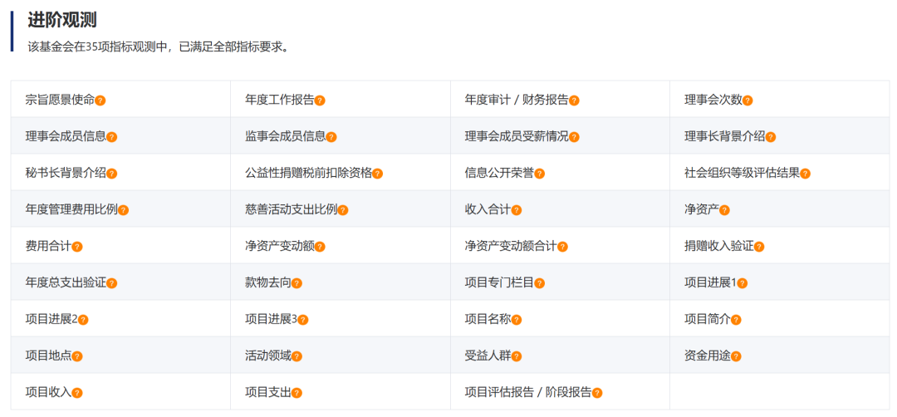897x417 pixels.
Task: Open the help icon for 项目简介
Action: [x=736, y=321]
